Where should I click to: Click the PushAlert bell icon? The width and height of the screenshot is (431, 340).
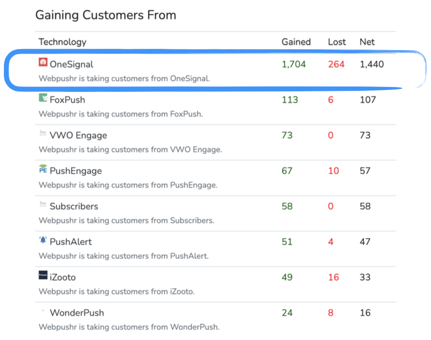click(43, 240)
